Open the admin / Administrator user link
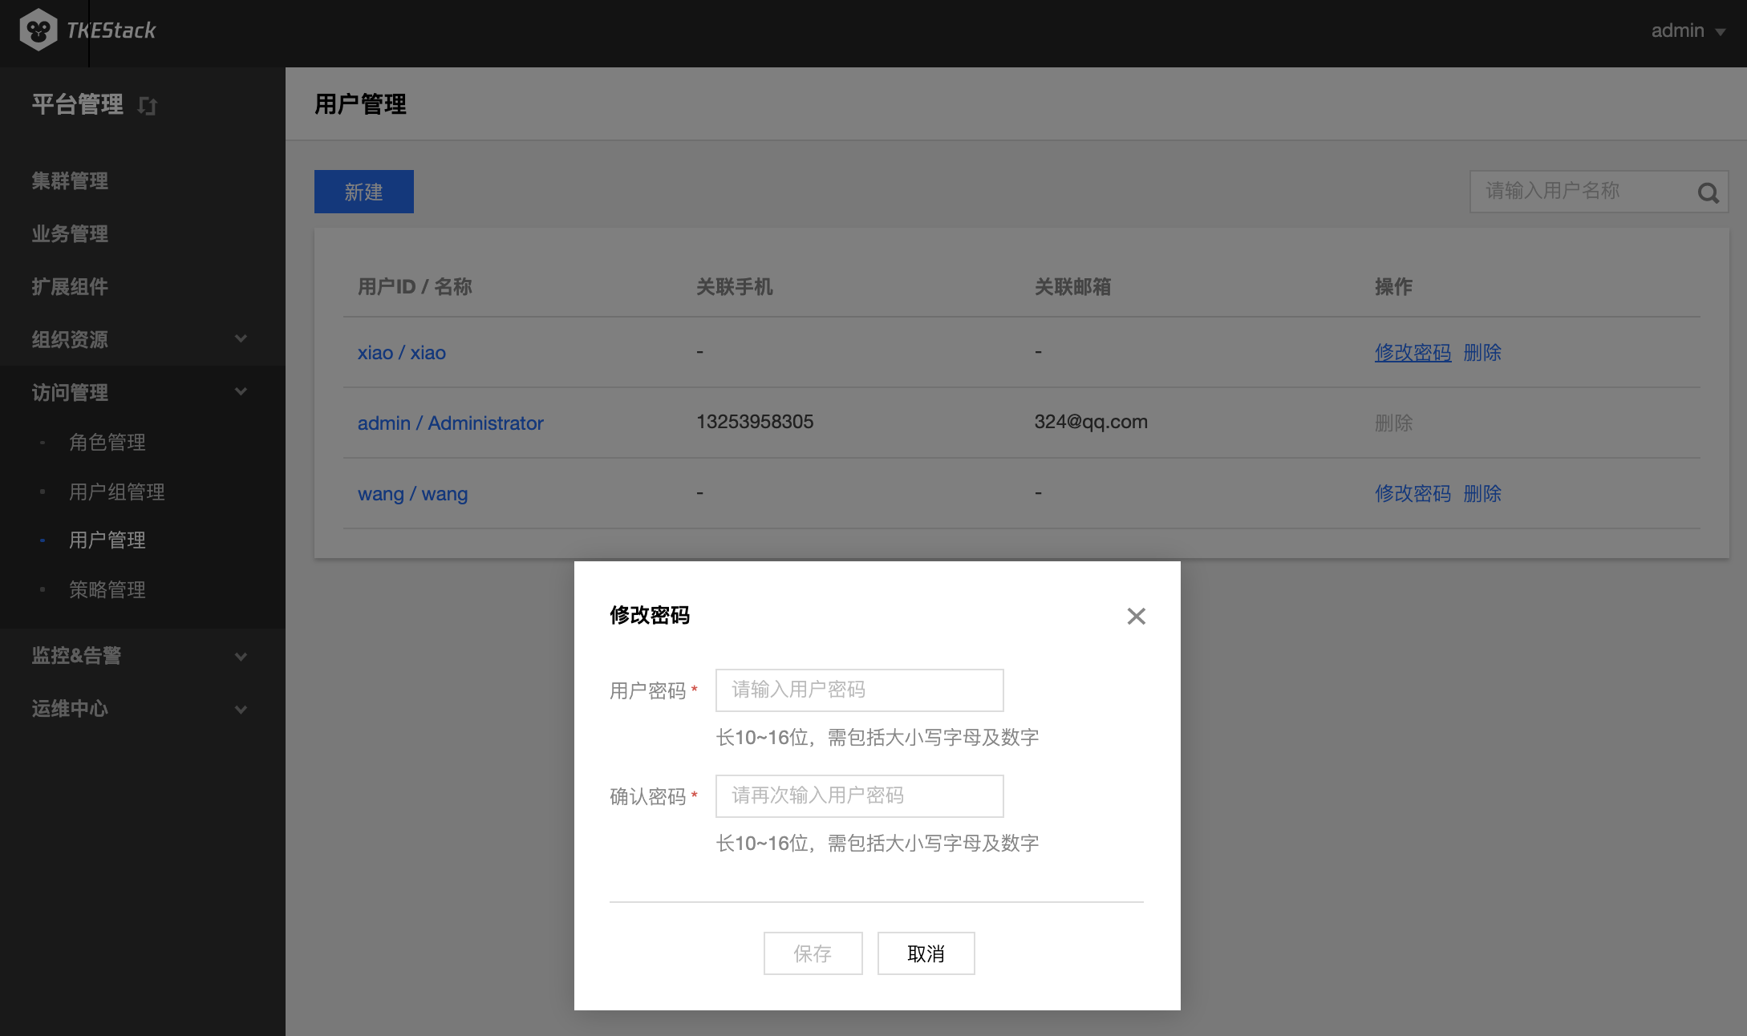1747x1036 pixels. click(451, 423)
